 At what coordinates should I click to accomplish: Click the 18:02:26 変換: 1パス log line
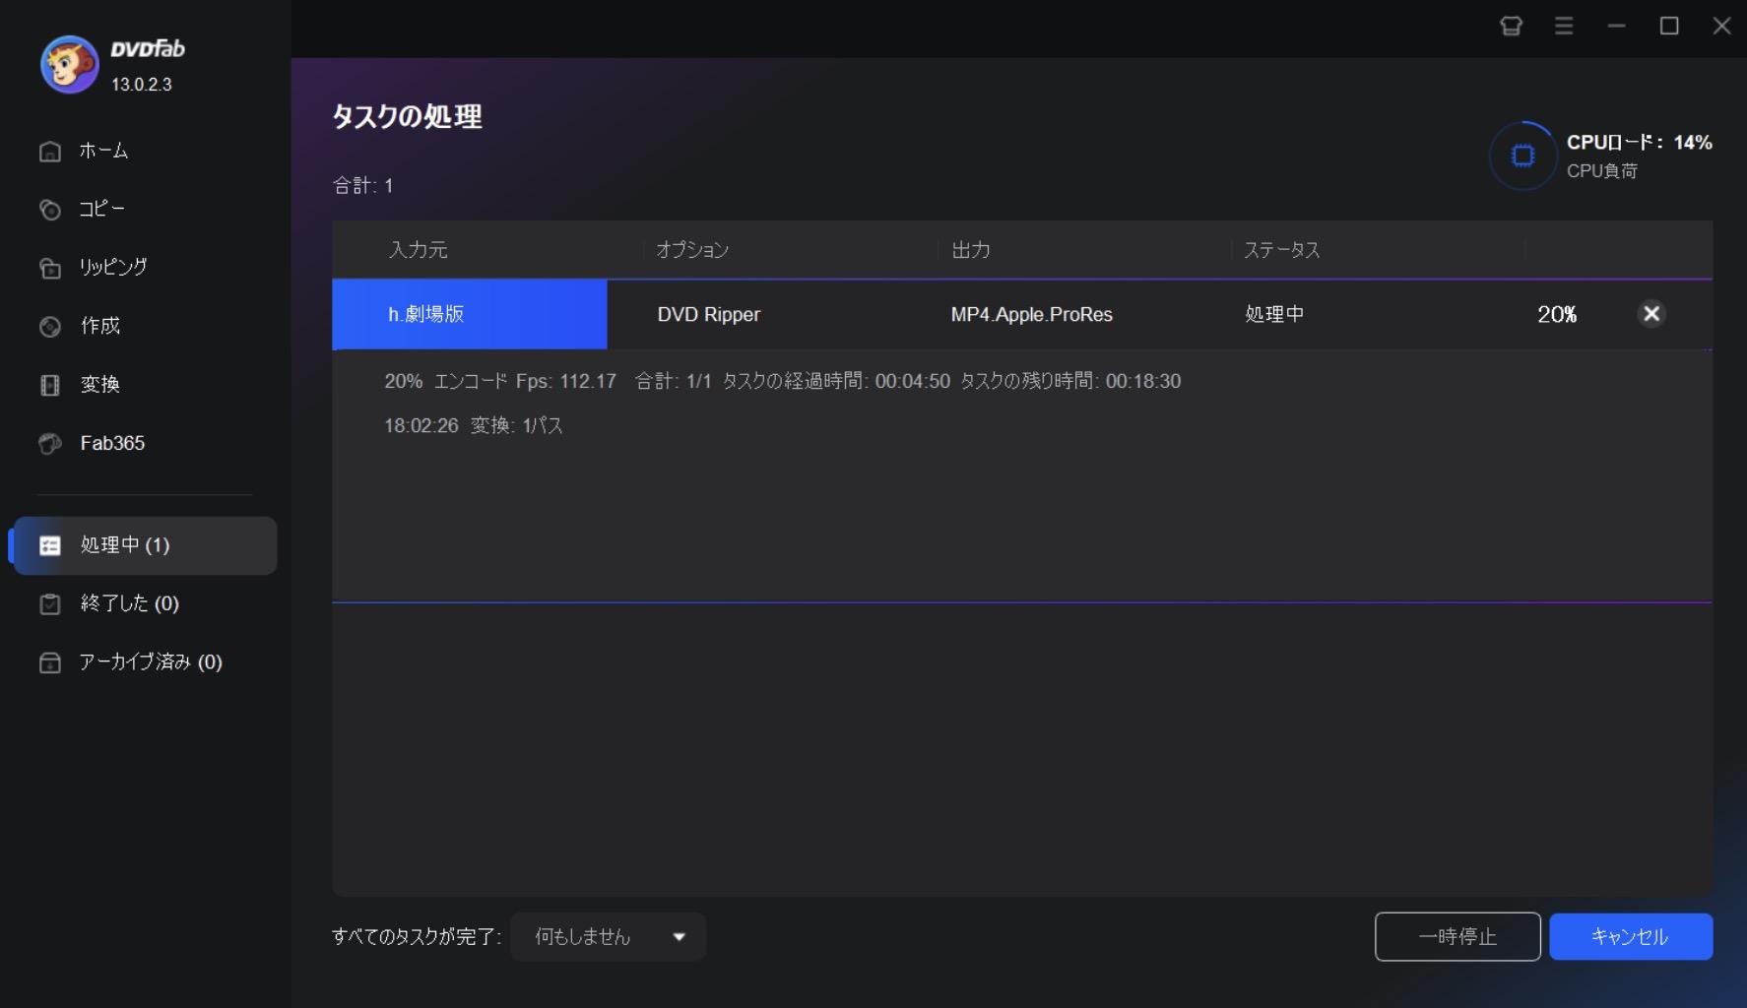pyautogui.click(x=474, y=425)
